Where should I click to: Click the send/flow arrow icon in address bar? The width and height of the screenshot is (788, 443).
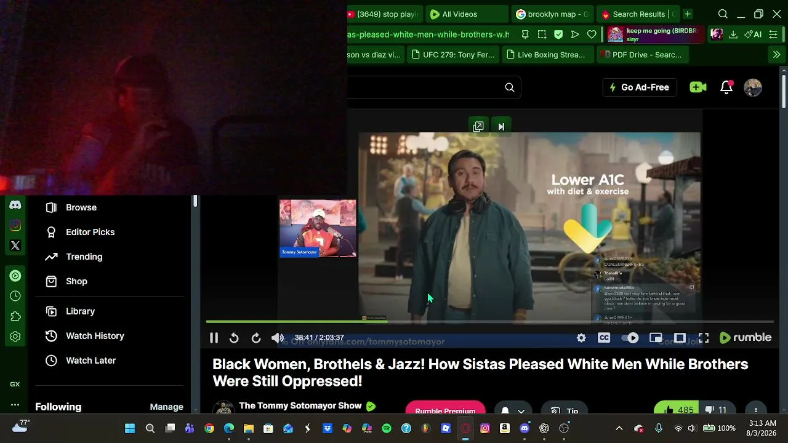tap(575, 34)
